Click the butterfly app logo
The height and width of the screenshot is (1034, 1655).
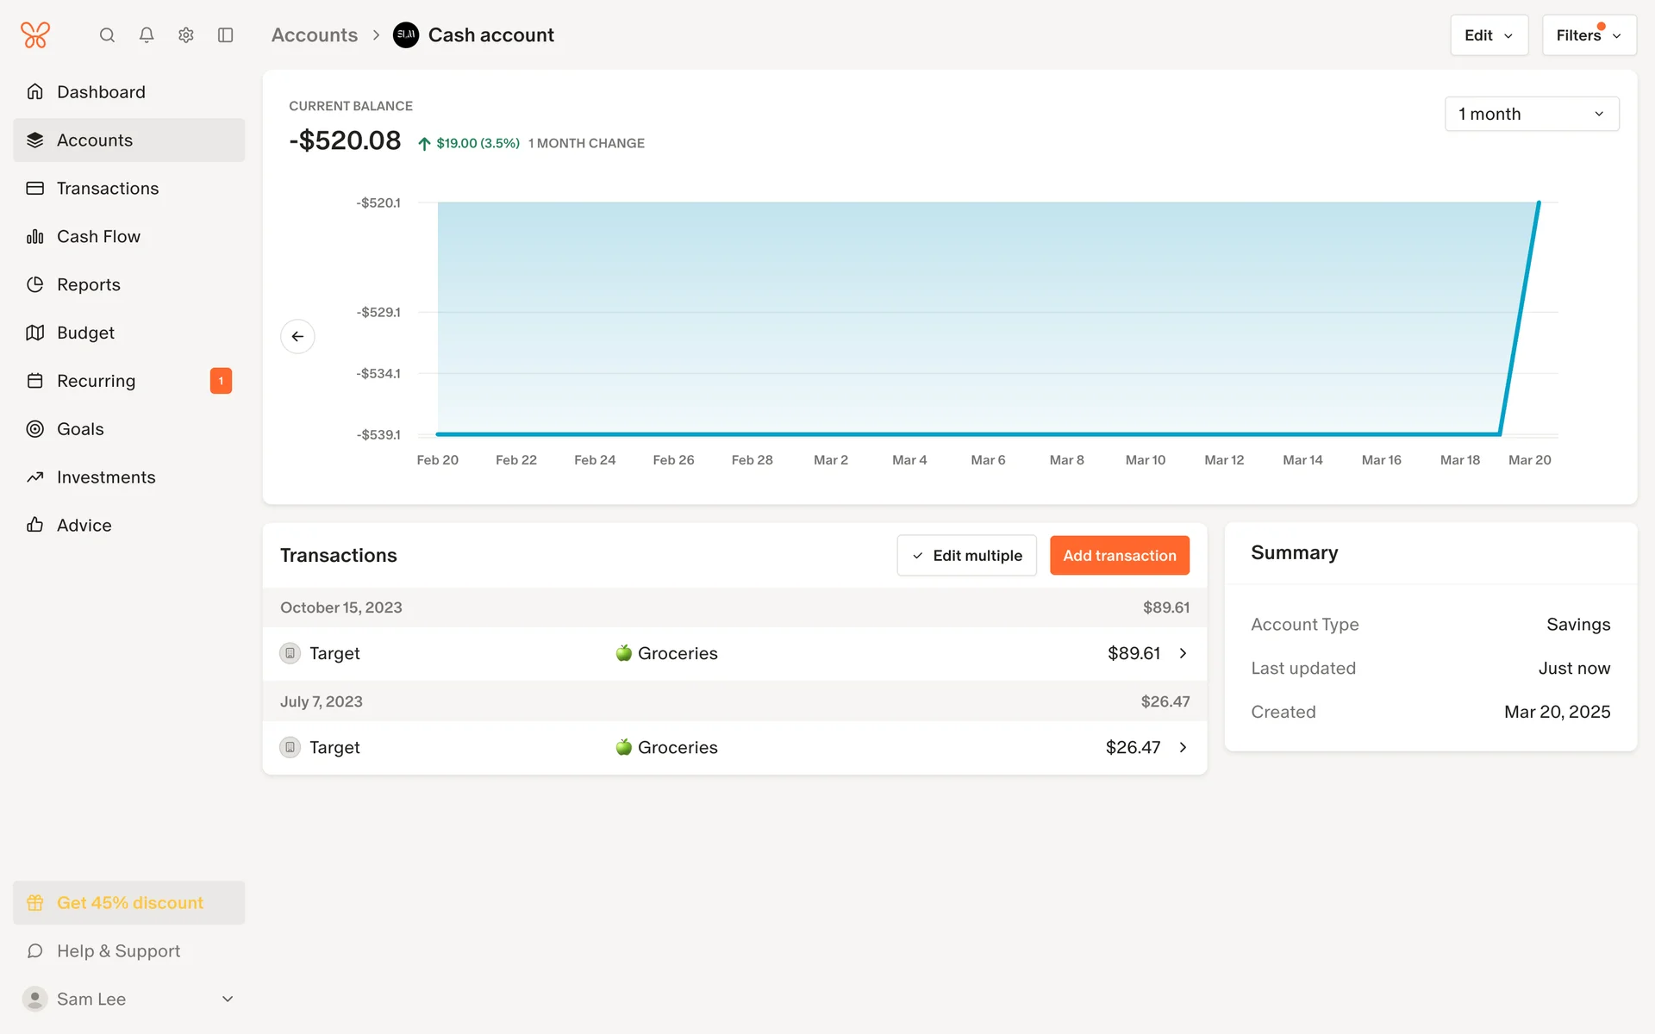pos(35,35)
